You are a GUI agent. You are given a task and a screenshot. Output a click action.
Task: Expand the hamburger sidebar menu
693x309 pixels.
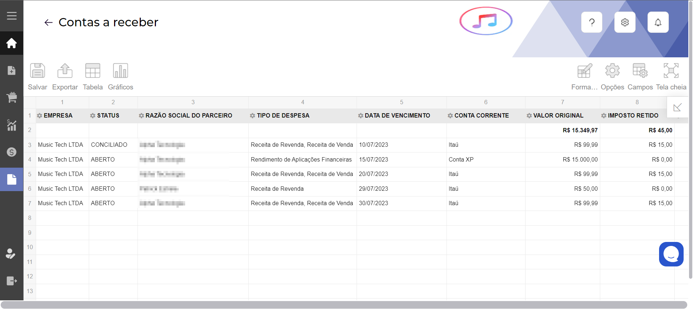click(12, 16)
